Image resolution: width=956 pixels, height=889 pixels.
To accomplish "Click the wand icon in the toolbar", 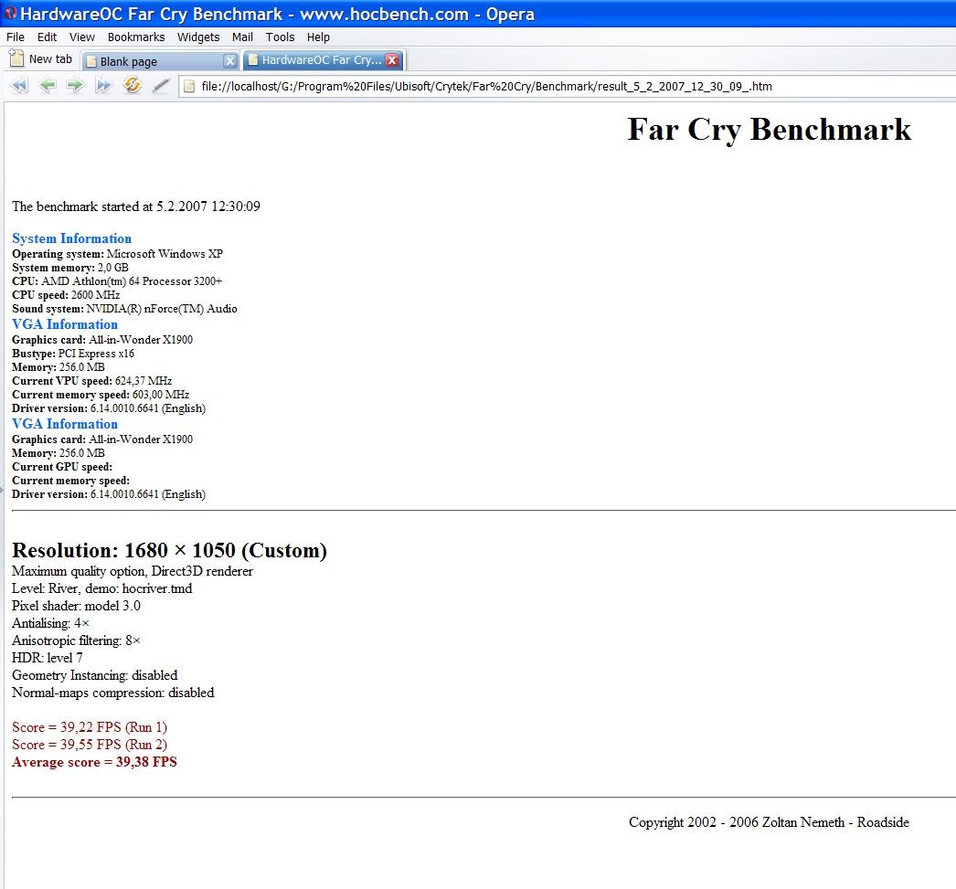I will coord(160,85).
